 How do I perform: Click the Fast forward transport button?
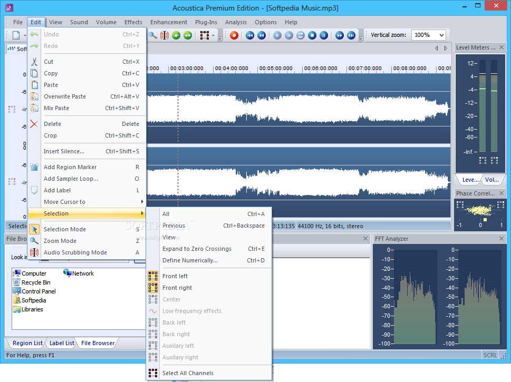pyautogui.click(x=340, y=35)
